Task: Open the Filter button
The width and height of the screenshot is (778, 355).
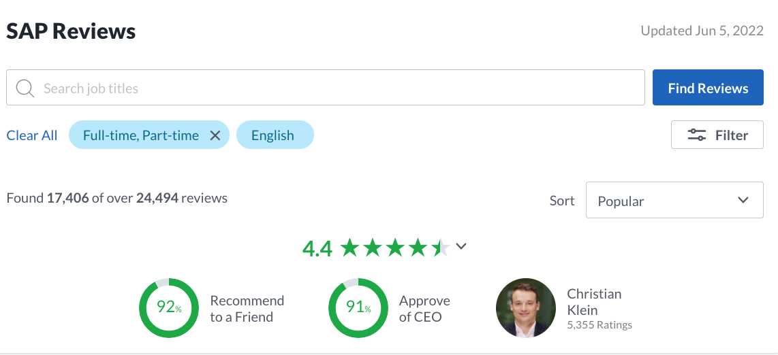Action: [x=717, y=135]
